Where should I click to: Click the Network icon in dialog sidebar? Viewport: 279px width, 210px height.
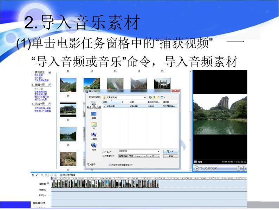[x=93, y=145]
